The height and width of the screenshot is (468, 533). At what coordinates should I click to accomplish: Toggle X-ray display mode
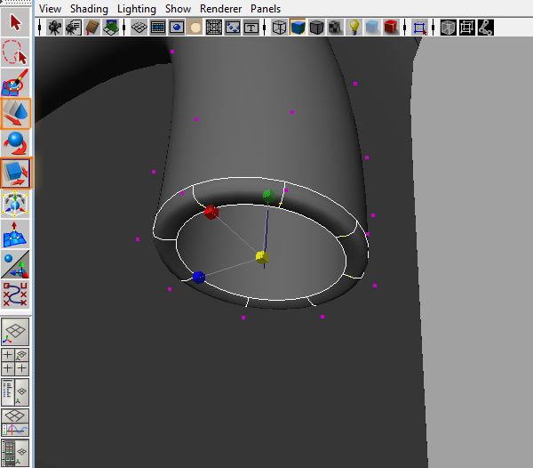click(x=448, y=28)
